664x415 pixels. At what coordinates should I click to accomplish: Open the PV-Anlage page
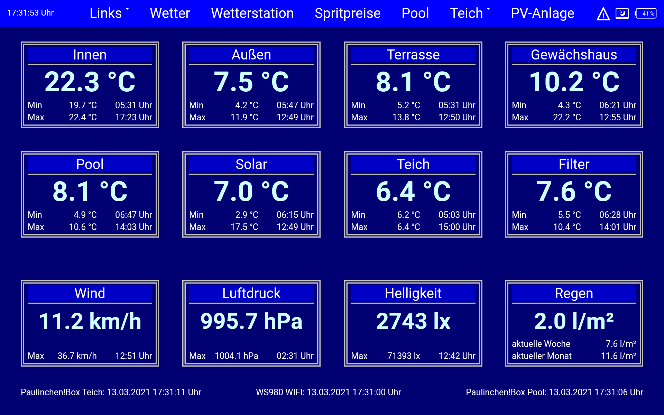coord(542,13)
